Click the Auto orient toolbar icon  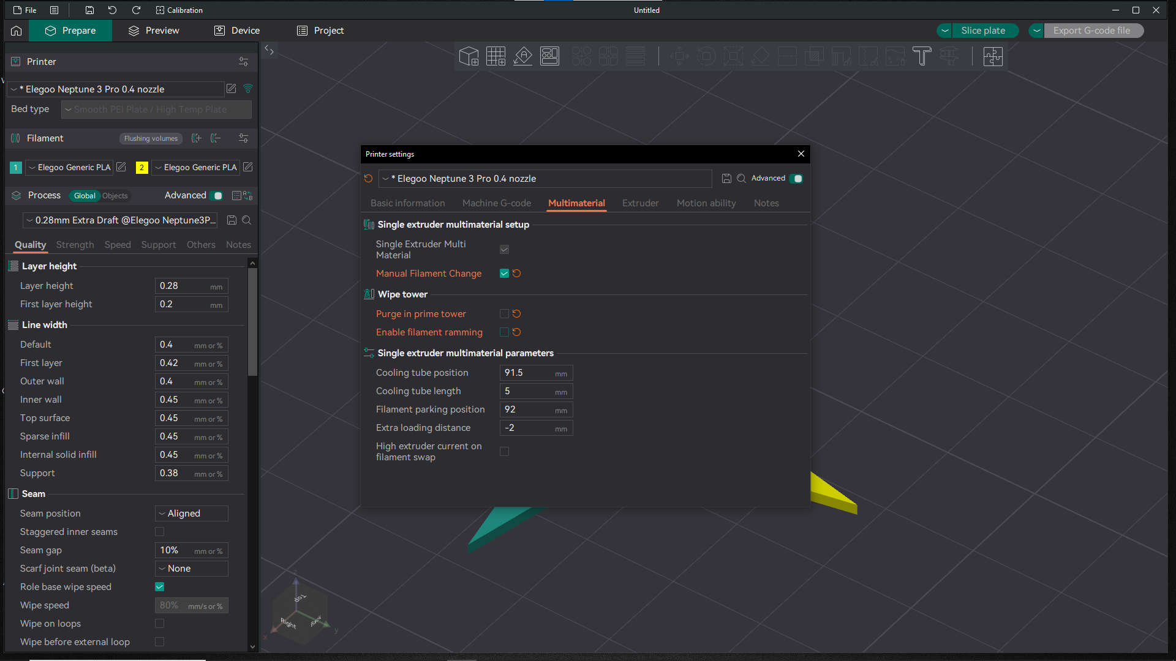[522, 56]
